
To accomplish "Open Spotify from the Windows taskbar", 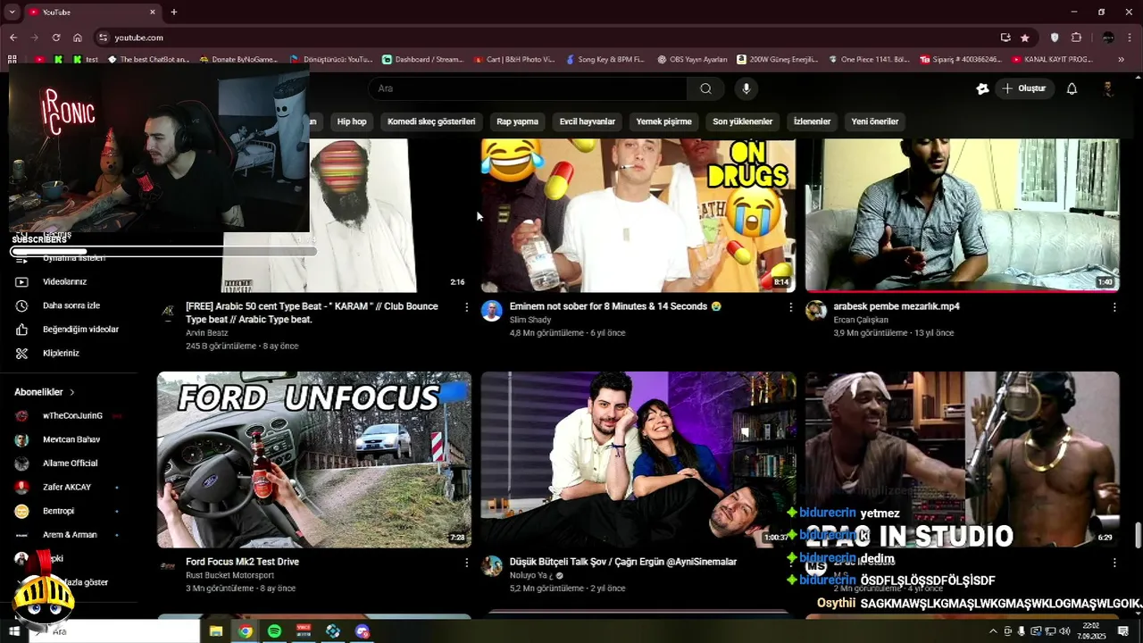I will click(x=274, y=631).
